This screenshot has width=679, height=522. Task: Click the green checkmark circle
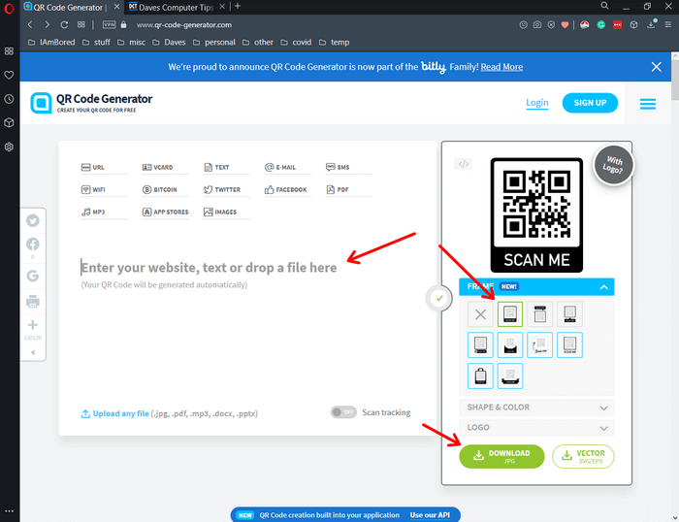[x=439, y=298]
